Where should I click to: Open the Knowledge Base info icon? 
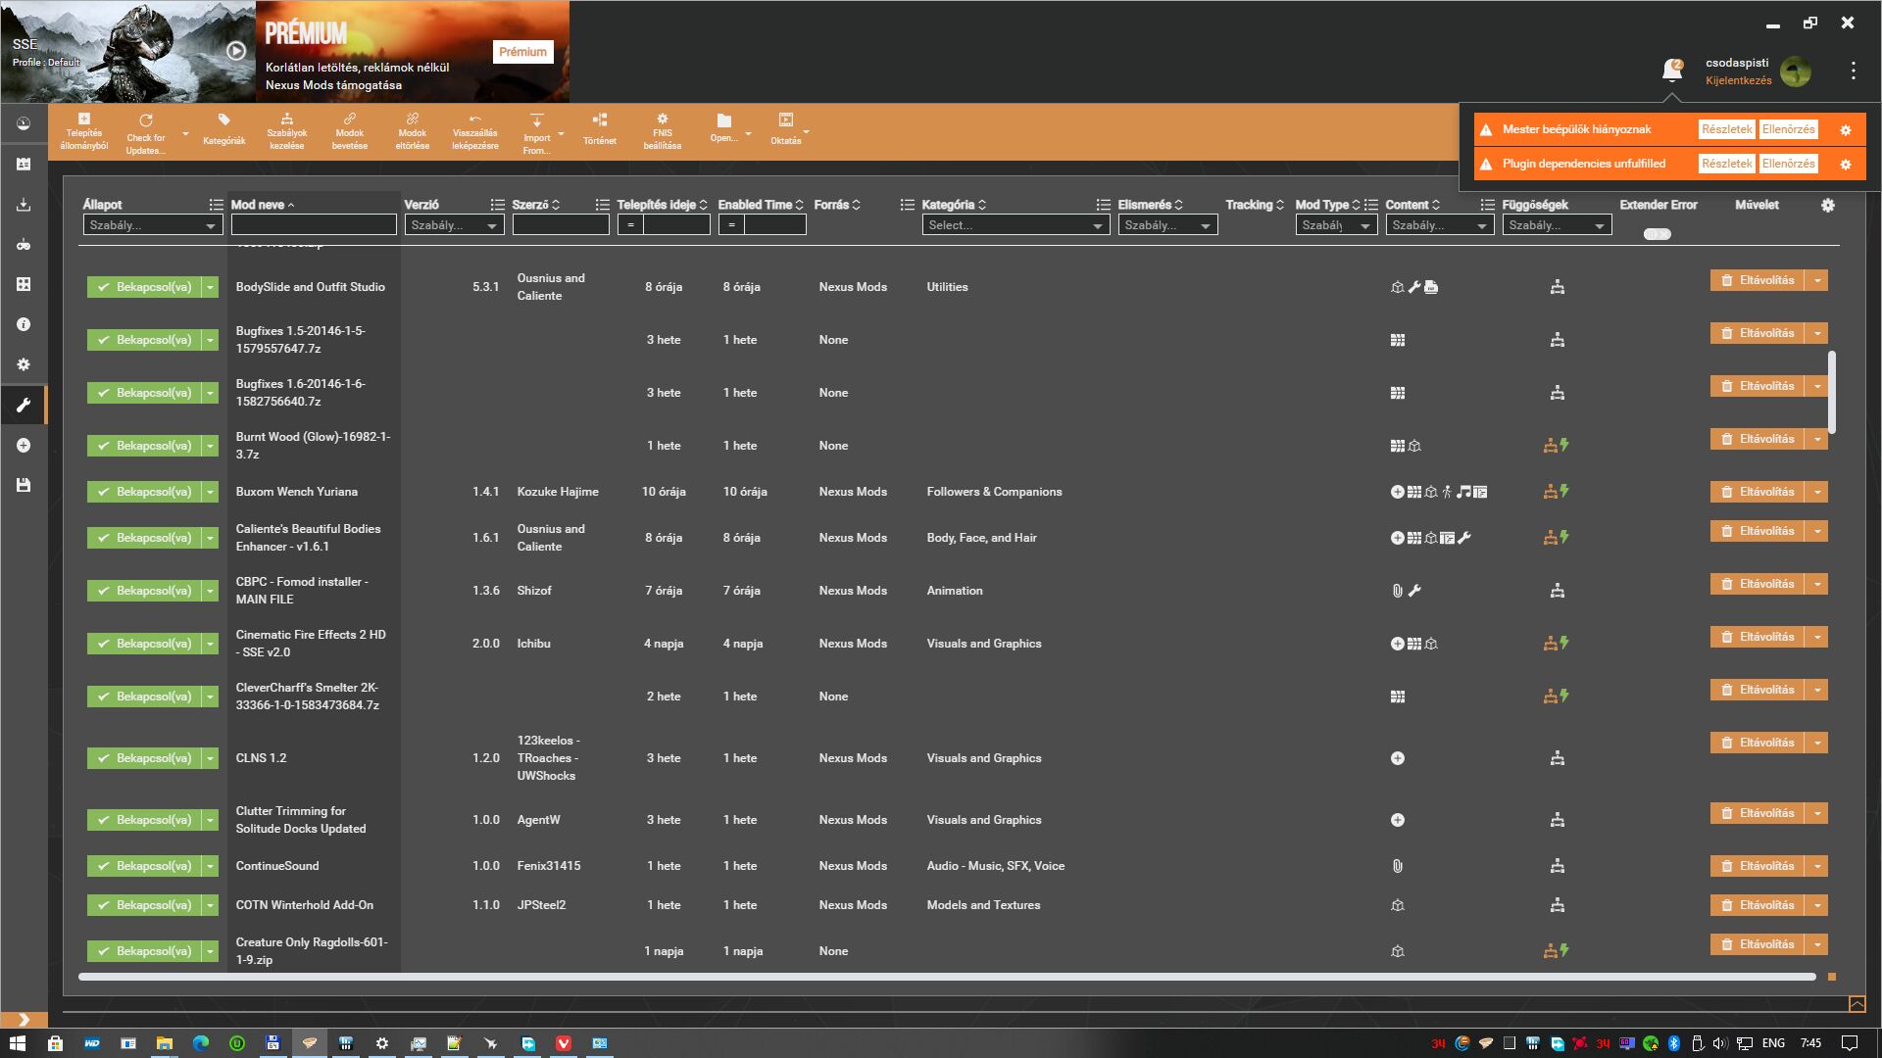coord(24,324)
